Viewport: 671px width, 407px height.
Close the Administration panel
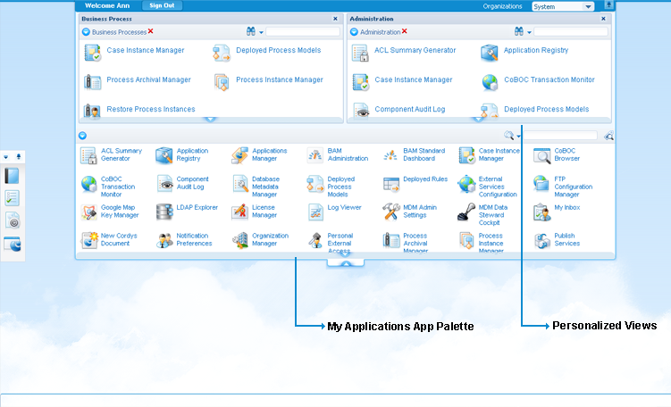tap(605, 18)
